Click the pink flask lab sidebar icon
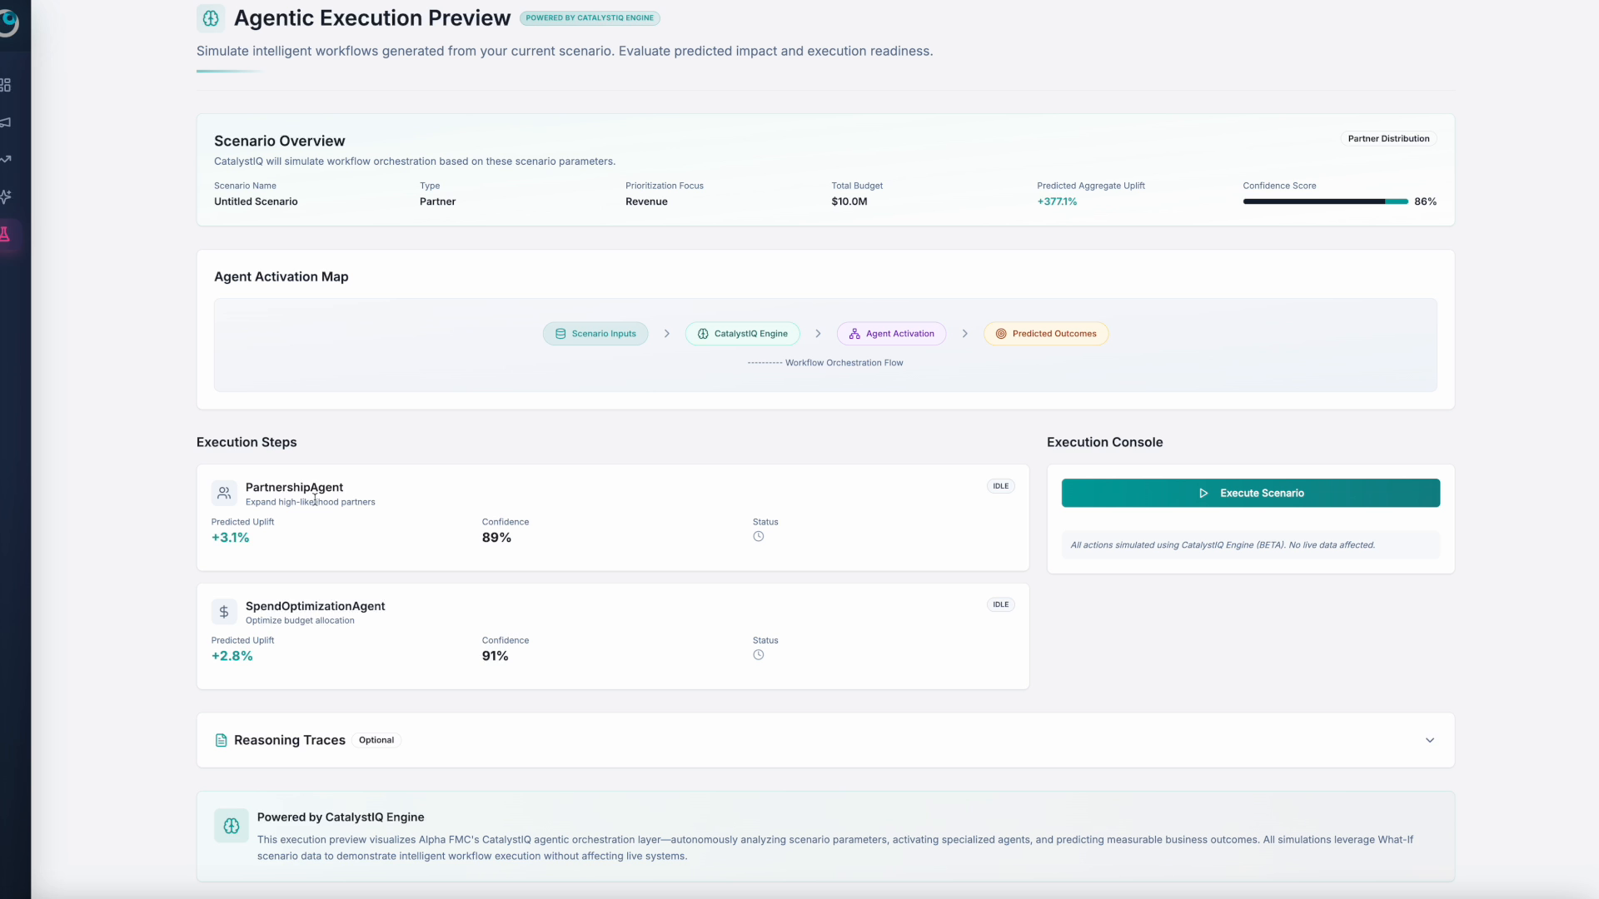 coord(7,235)
